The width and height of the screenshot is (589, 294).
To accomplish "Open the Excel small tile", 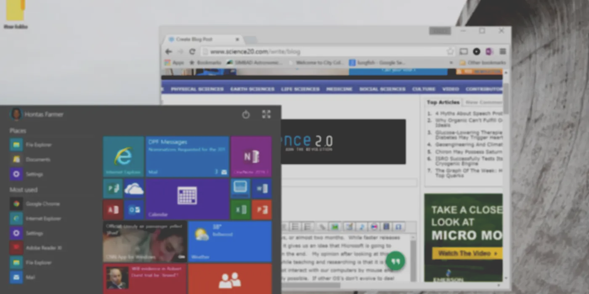I will coord(241,210).
